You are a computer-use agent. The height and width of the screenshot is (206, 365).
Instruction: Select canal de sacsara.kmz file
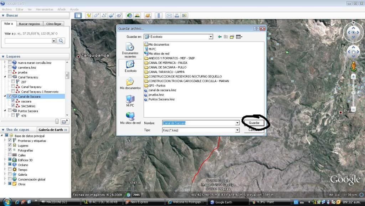(162, 90)
